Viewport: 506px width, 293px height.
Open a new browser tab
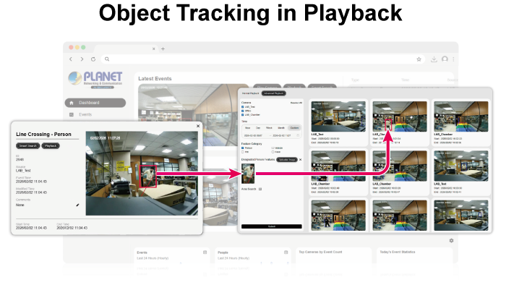(163, 48)
